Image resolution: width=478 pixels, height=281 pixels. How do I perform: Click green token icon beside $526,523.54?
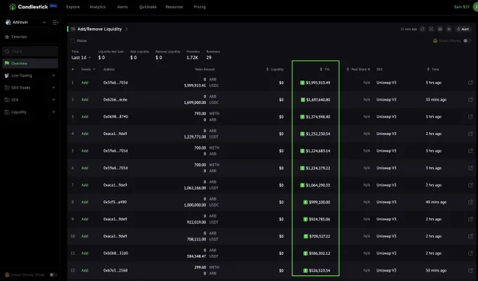306,270
